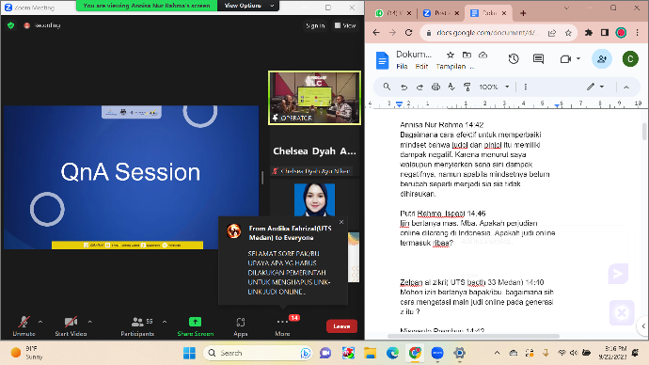The width and height of the screenshot is (649, 365).
Task: Open File Explorer from taskbar
Action: pyautogui.click(x=370, y=353)
